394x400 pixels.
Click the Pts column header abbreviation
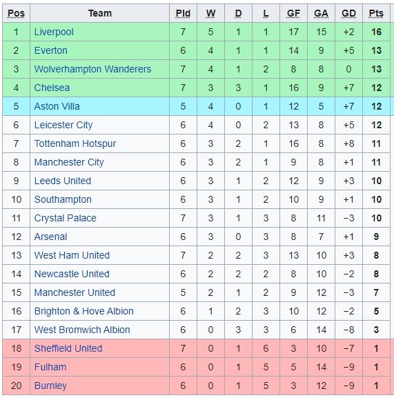(376, 13)
